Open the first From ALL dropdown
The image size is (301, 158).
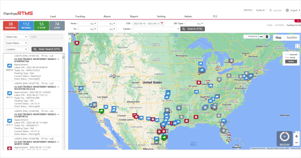point(88,24)
